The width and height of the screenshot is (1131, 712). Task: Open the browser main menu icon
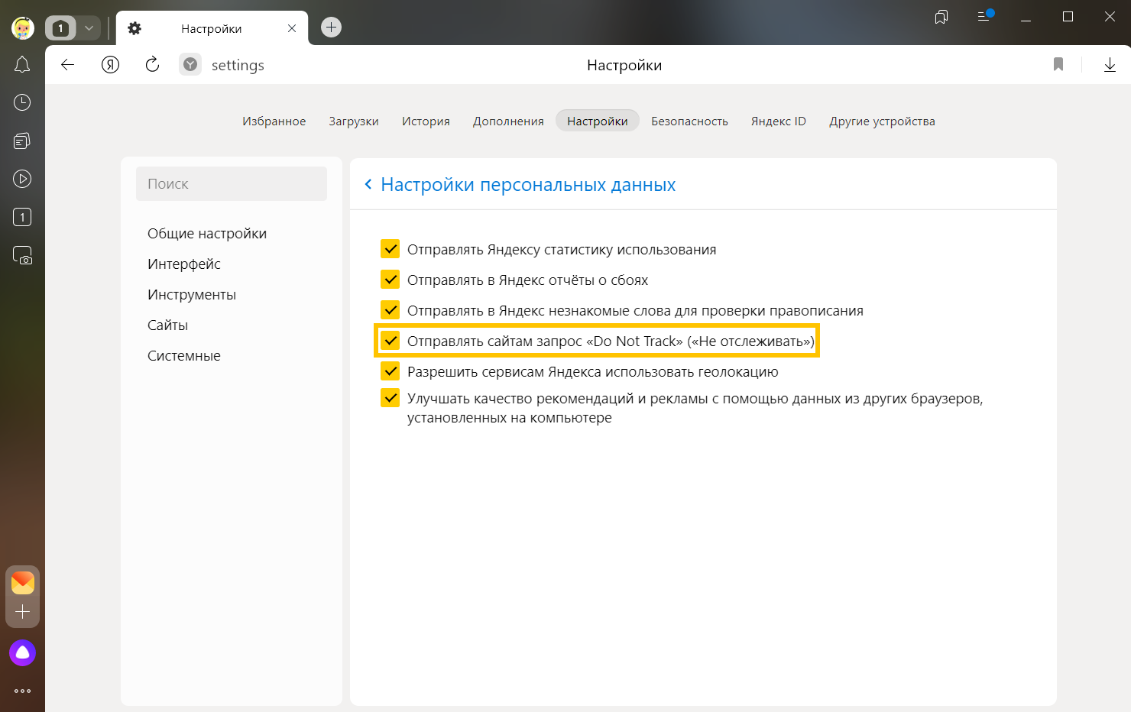pos(985,16)
